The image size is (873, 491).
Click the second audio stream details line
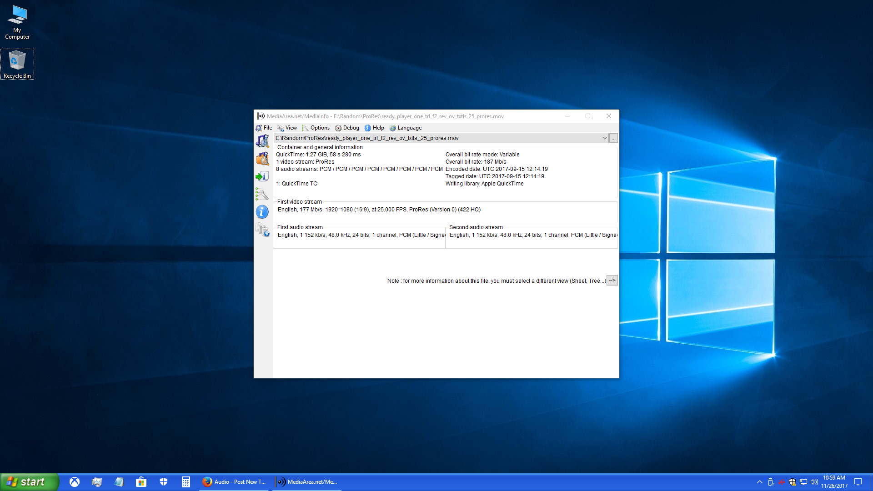[533, 235]
